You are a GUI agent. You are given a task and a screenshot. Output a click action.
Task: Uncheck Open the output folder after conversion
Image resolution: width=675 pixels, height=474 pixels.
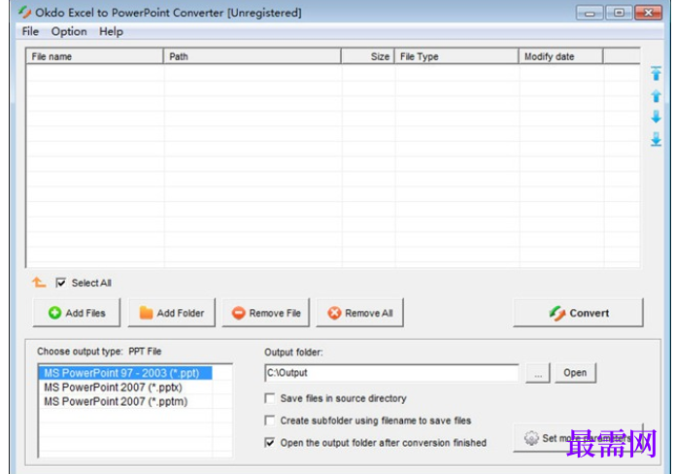tap(269, 443)
